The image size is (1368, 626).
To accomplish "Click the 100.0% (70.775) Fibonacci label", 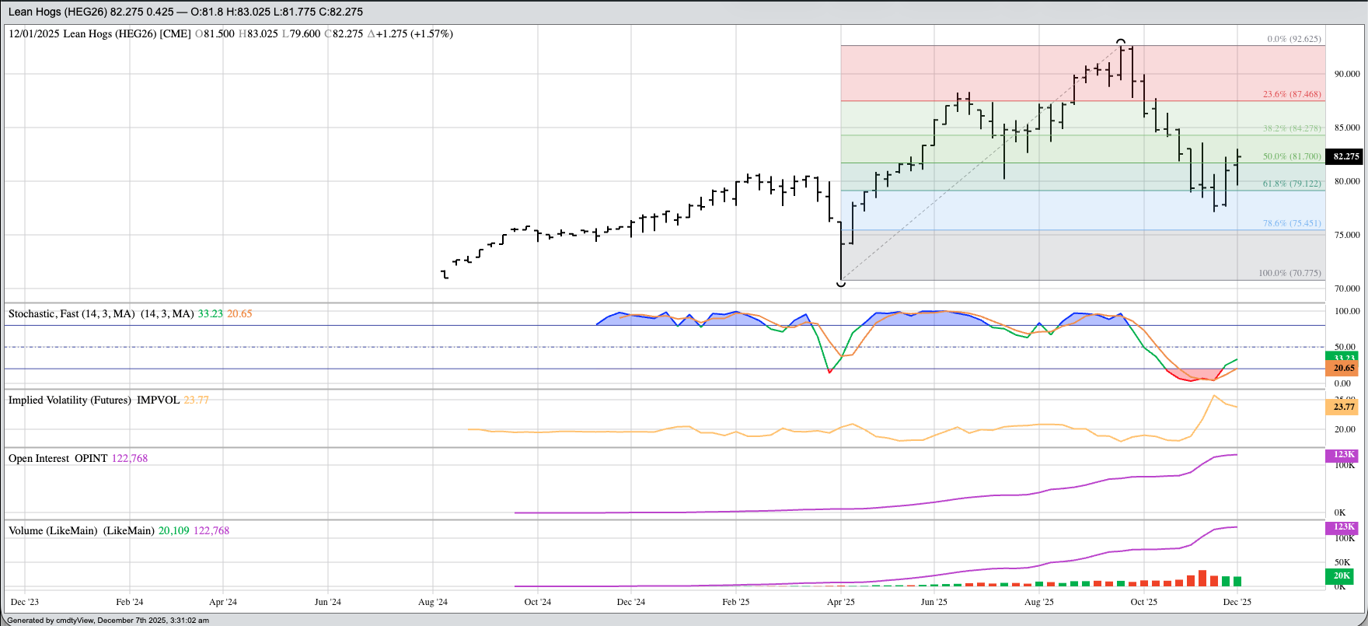I will 1289,273.
